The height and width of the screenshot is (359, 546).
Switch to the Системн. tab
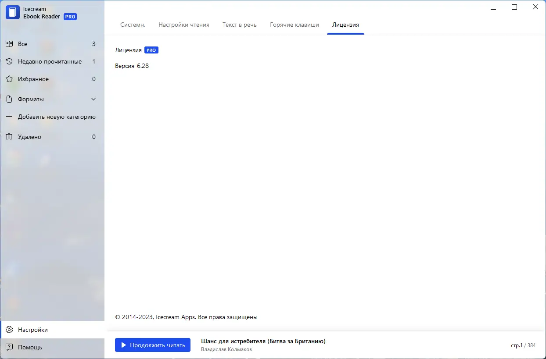133,25
